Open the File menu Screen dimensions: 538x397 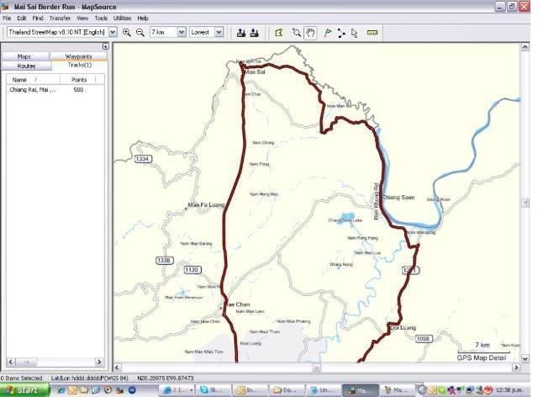[x=7, y=19]
